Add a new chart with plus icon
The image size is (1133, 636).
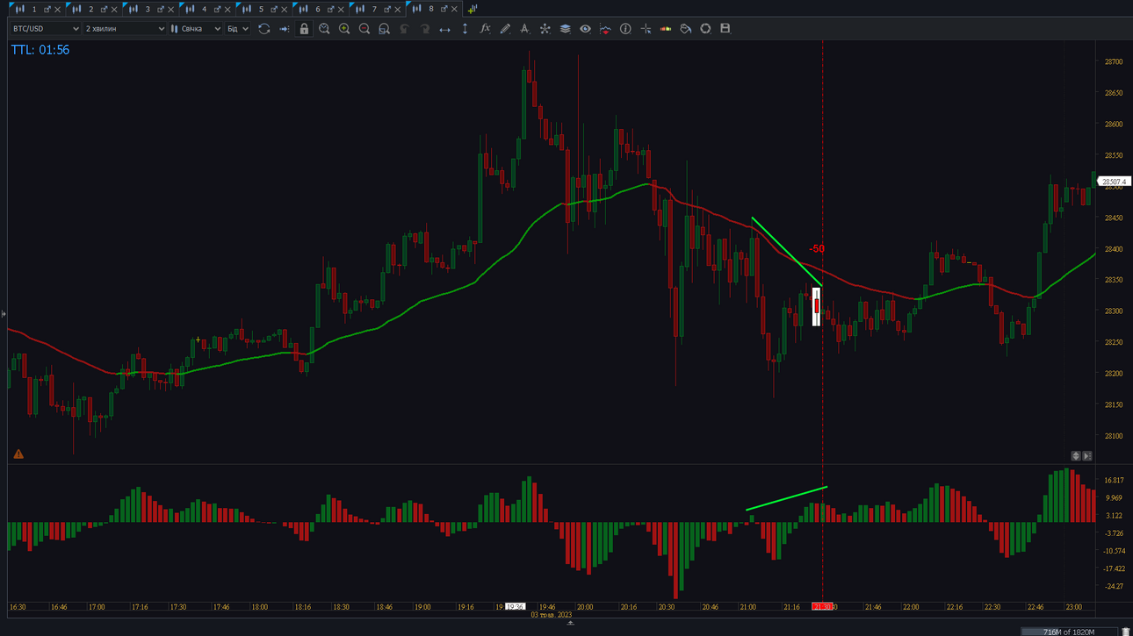pos(473,9)
